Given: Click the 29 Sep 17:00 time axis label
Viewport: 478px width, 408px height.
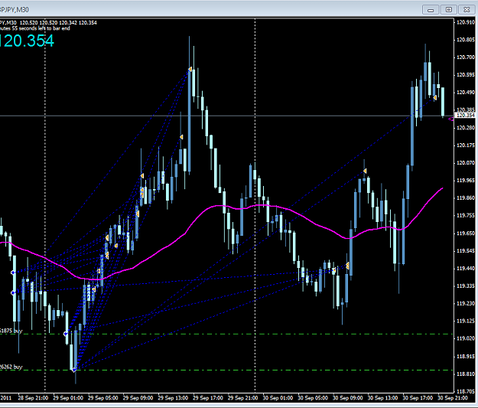Looking at the screenshot, I should 208,398.
